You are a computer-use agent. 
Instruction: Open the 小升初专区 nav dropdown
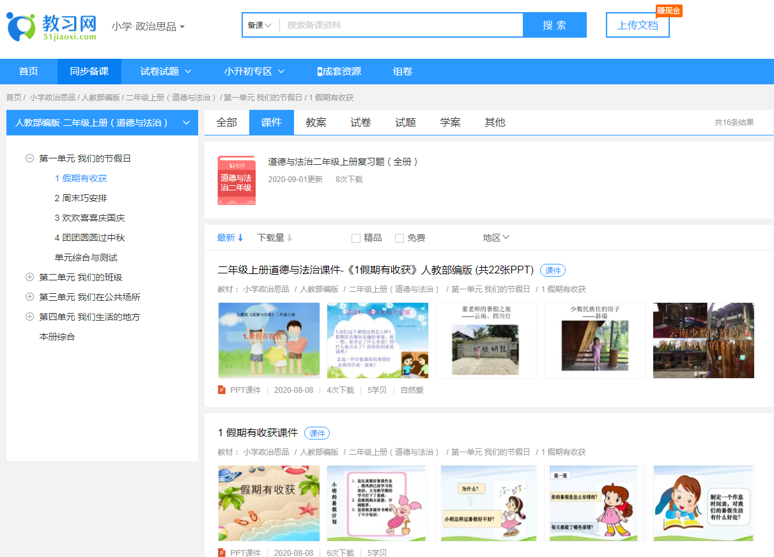tap(254, 72)
